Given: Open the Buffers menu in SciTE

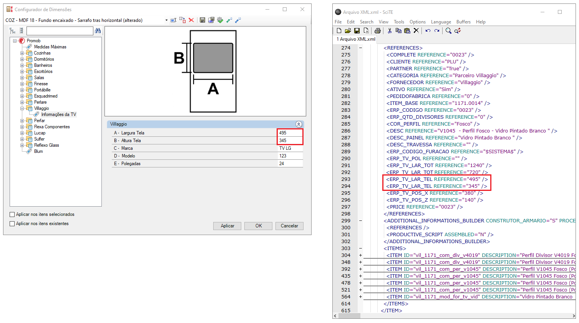Looking at the screenshot, I should click(x=463, y=22).
